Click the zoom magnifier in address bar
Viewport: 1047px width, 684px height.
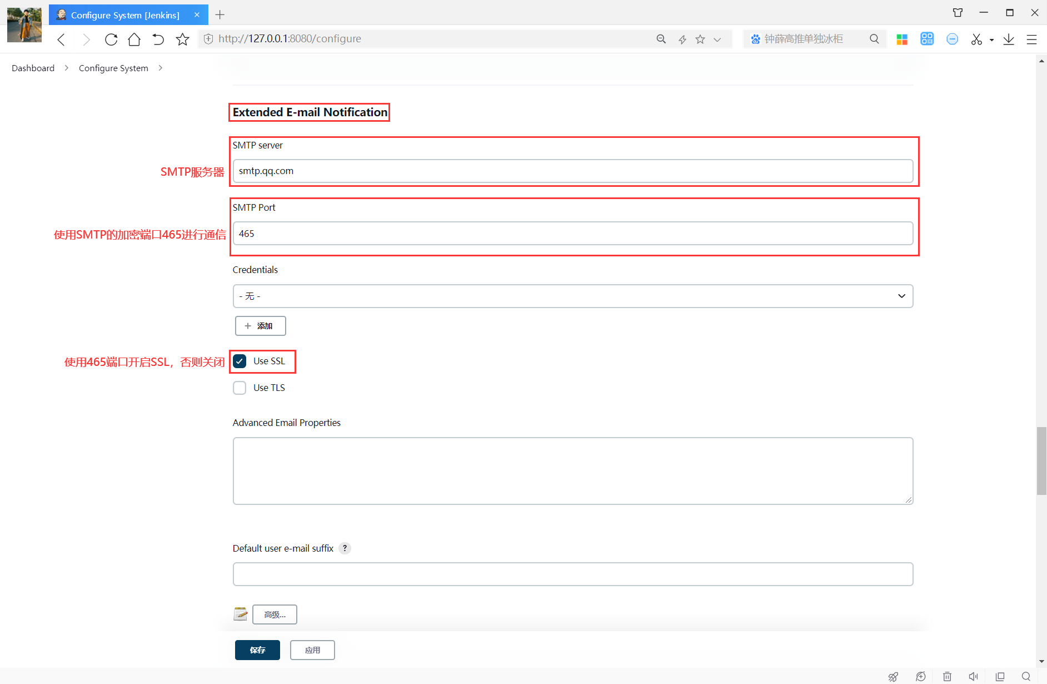tap(661, 39)
